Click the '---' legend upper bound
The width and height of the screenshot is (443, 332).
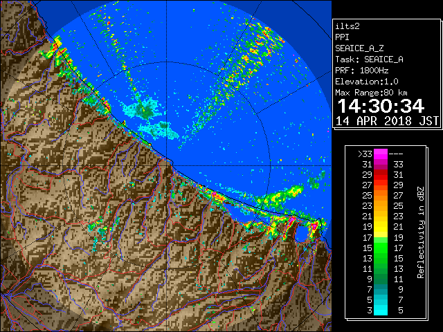[396, 154]
